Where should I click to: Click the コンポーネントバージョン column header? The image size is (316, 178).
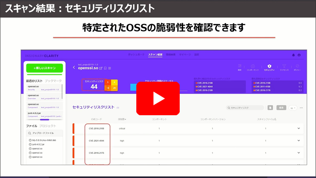coord(213,119)
